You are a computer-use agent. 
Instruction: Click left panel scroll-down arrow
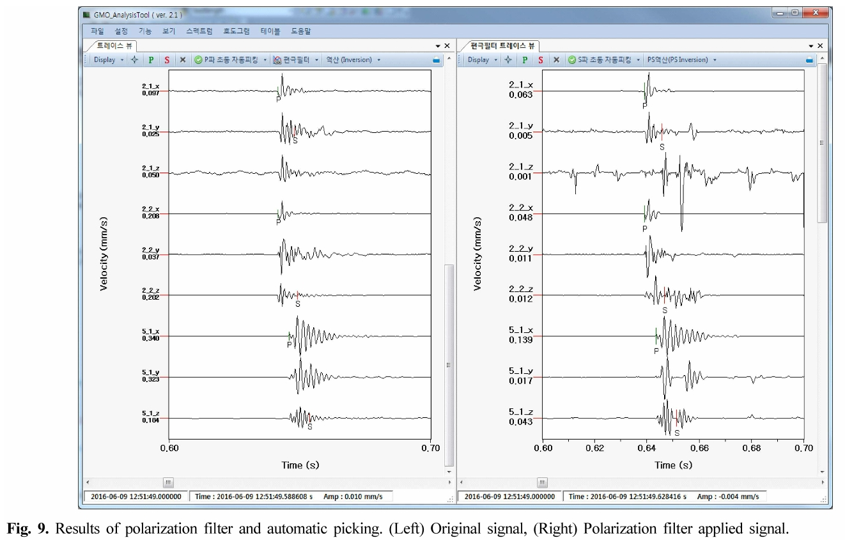[x=449, y=472]
